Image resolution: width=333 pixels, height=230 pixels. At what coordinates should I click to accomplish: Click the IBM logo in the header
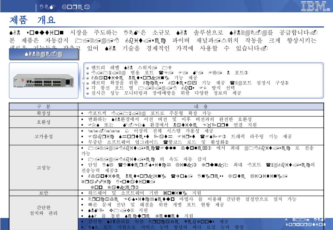coord(315,6)
